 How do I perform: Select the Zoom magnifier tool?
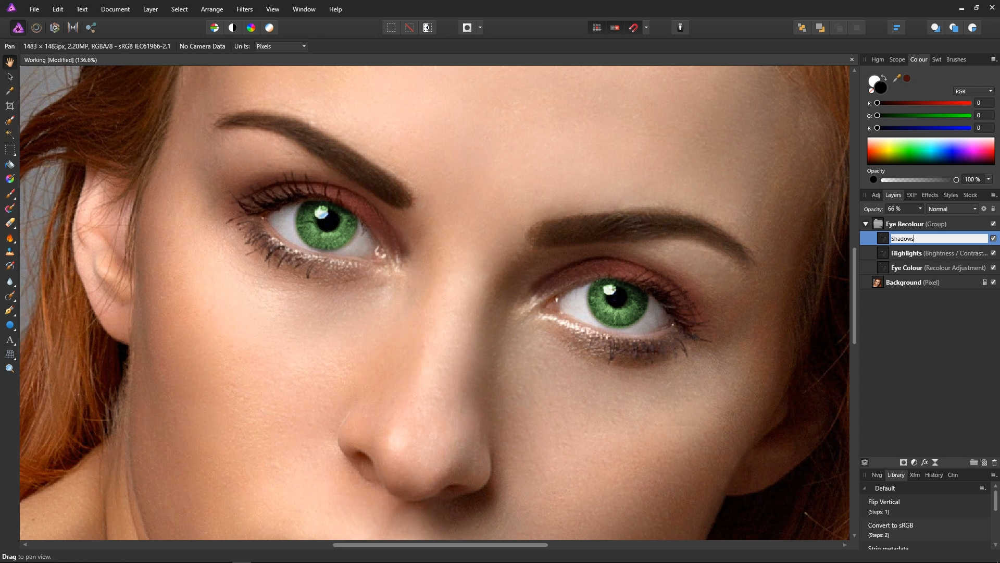coord(10,369)
